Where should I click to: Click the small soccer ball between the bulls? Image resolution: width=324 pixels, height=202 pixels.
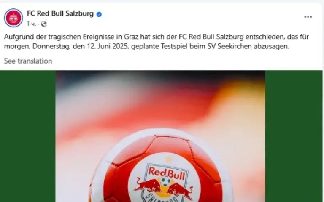click(165, 181)
